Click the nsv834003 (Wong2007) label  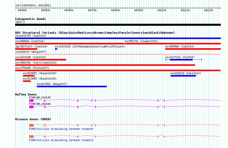point(31,52)
